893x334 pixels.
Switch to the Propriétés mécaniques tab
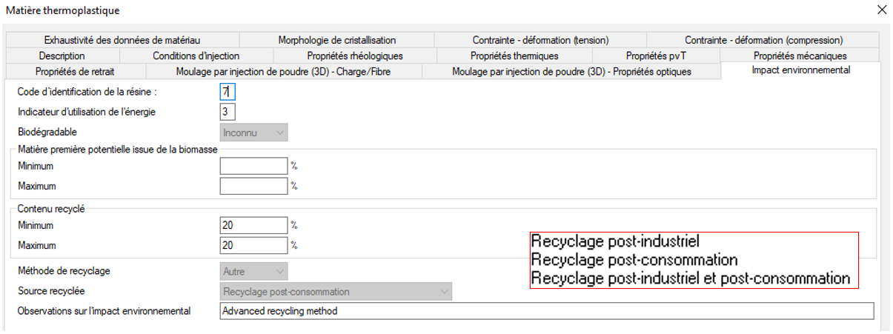[800, 56]
